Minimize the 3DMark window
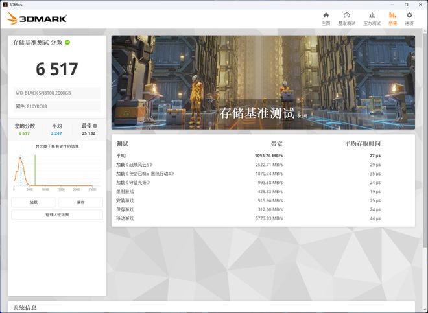The image size is (428, 313). 392,5
